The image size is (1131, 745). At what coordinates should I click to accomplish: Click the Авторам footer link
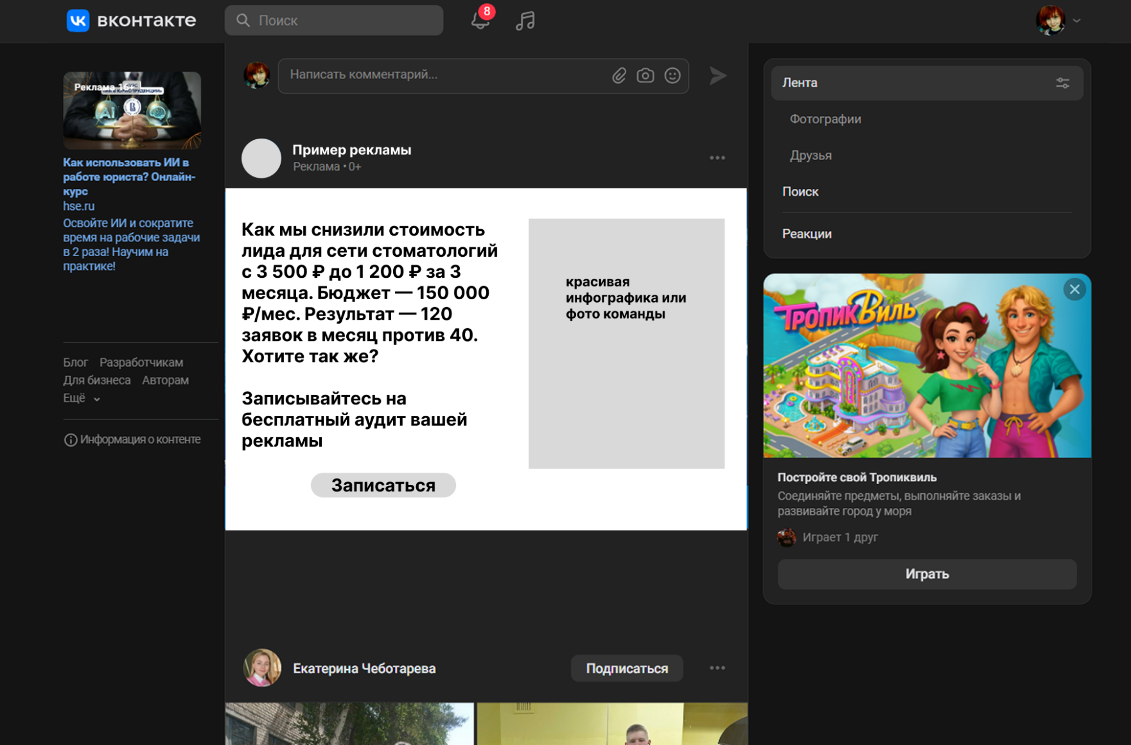click(165, 380)
